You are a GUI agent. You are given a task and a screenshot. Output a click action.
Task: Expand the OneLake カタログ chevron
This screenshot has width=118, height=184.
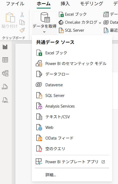tap(100, 23)
